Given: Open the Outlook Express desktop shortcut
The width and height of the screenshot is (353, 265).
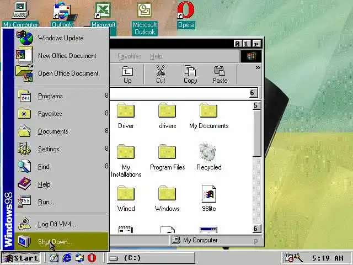Looking at the screenshot, I should click(x=62, y=15).
